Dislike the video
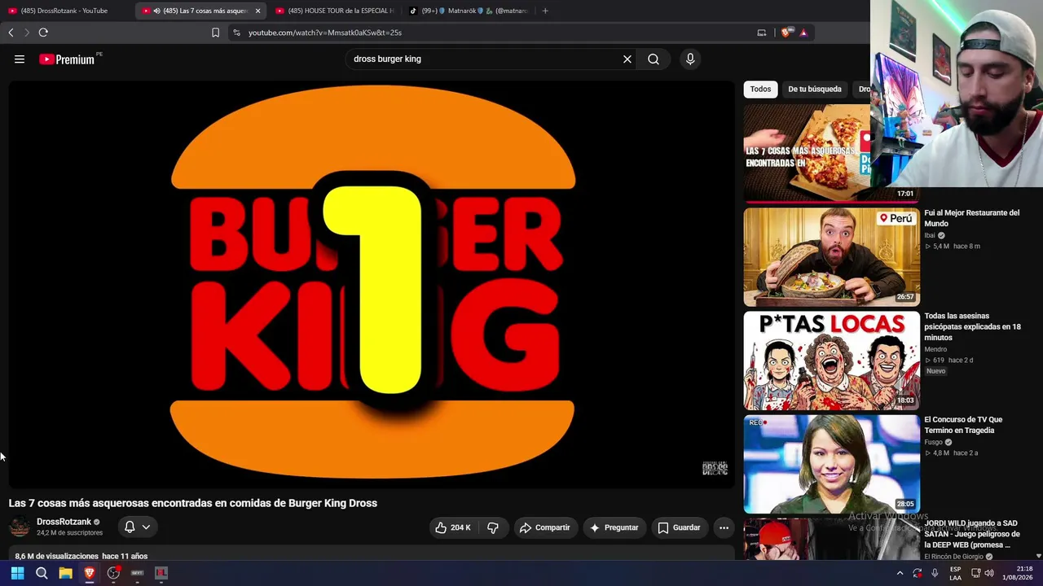This screenshot has width=1043, height=586. [x=493, y=527]
